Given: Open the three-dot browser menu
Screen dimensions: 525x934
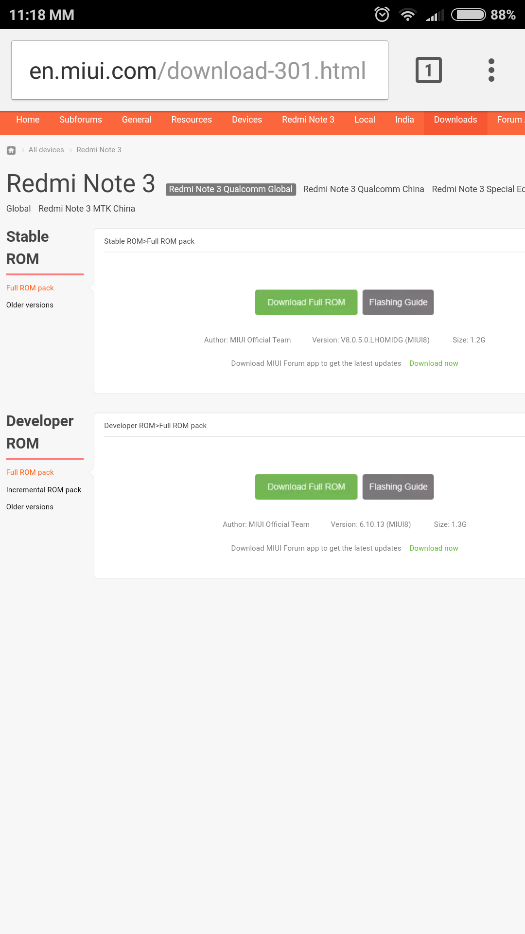Looking at the screenshot, I should (x=491, y=71).
